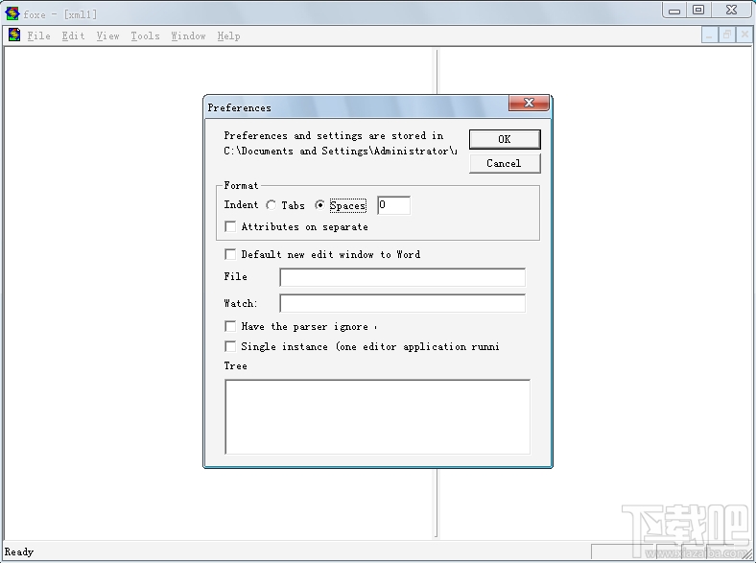Confirm preferences with OK button
Screen dimensions: 756x563
pos(505,139)
